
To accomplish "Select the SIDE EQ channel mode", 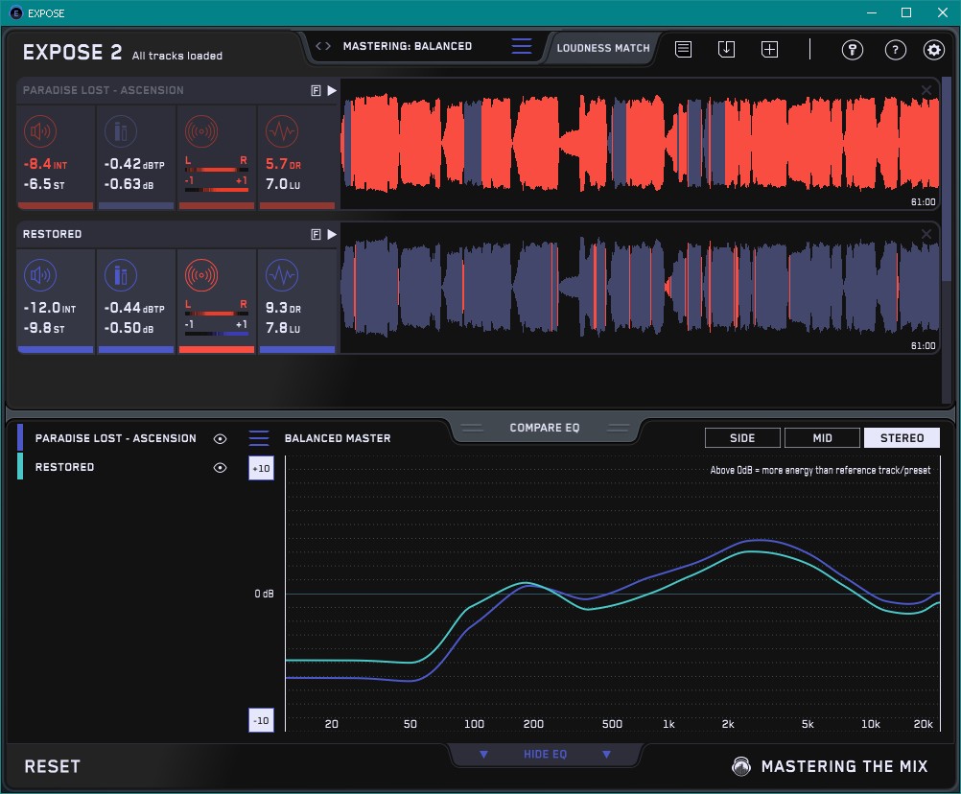I will (742, 438).
